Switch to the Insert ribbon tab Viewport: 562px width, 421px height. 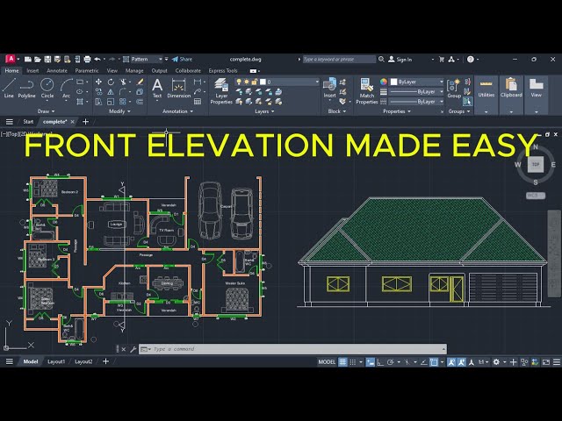coord(32,70)
